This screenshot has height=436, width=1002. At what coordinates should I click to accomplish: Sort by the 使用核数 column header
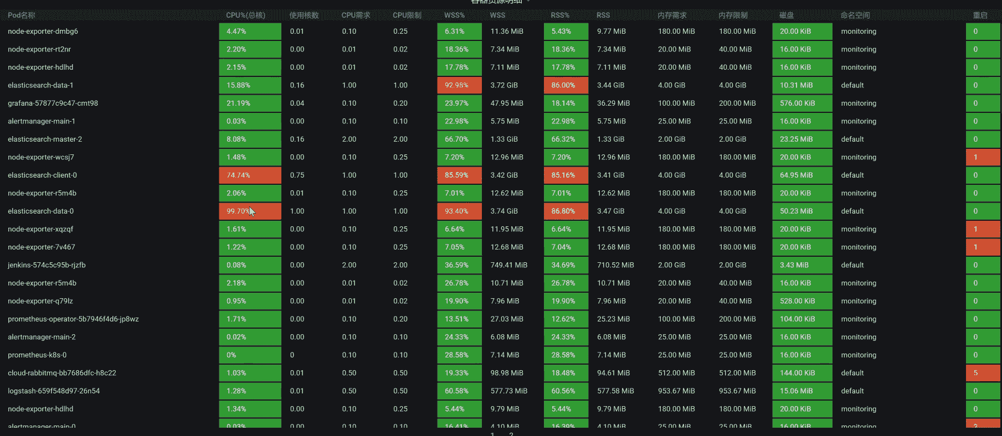(304, 15)
